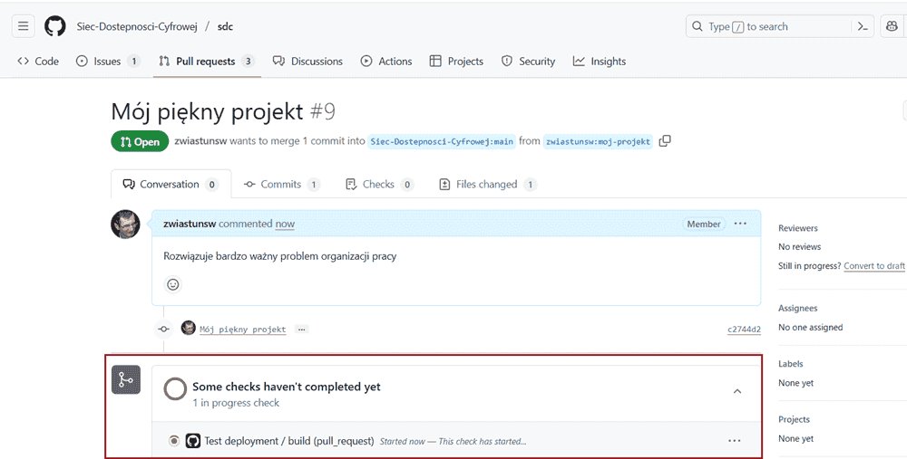Image resolution: width=907 pixels, height=459 pixels.
Task: Click the Convert to draft link
Action: click(873, 266)
